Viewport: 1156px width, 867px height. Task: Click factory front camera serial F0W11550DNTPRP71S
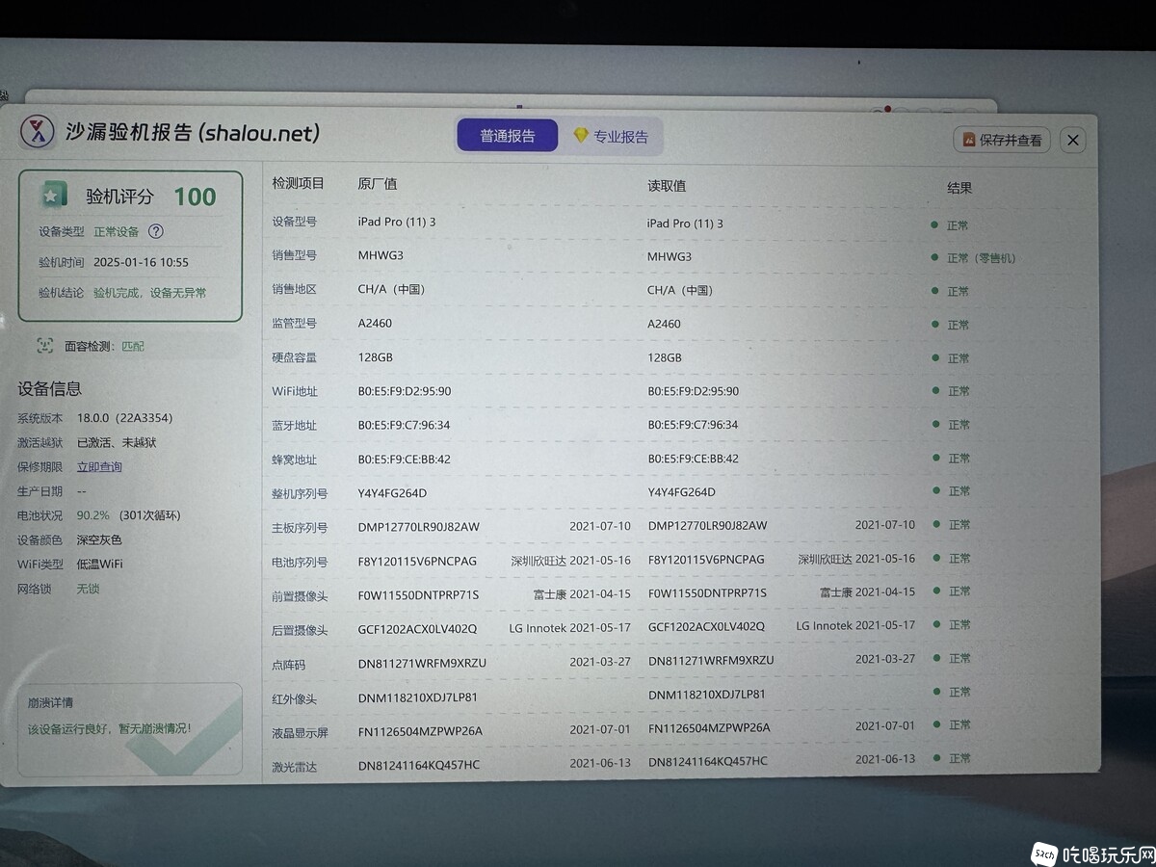(x=418, y=595)
